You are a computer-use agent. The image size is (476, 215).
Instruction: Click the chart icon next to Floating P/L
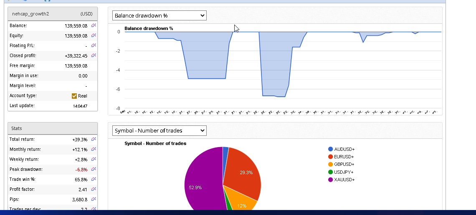coord(94,45)
